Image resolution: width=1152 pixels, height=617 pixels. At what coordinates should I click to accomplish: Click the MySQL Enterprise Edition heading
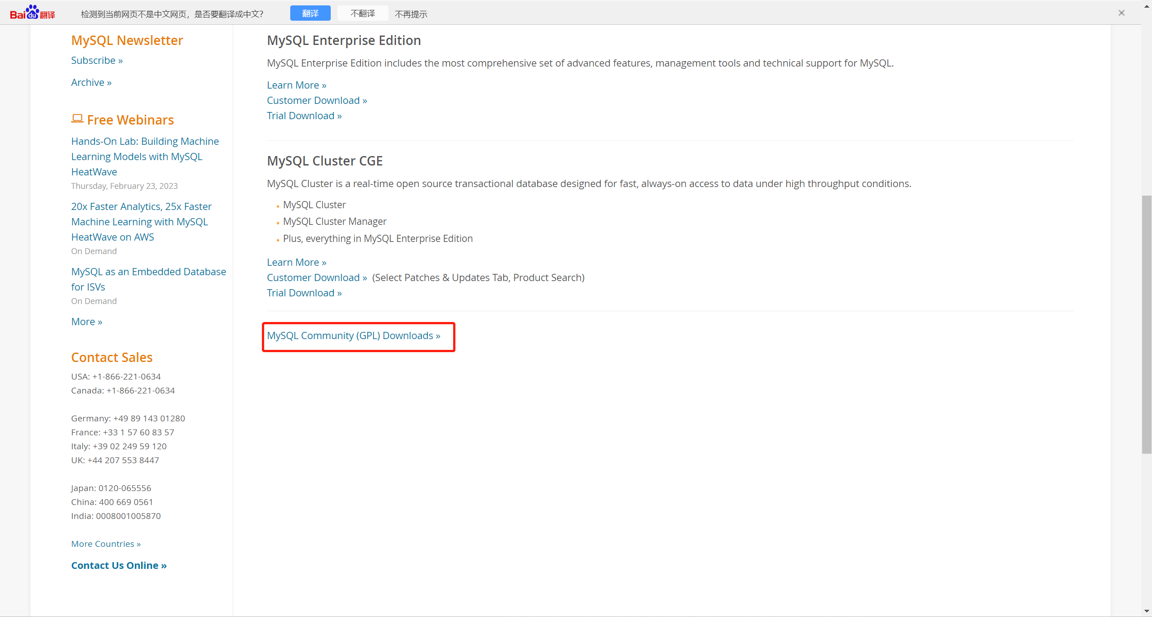click(x=344, y=40)
